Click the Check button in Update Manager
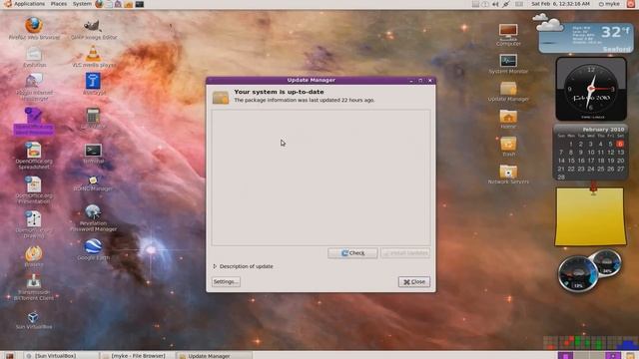 tap(352, 253)
